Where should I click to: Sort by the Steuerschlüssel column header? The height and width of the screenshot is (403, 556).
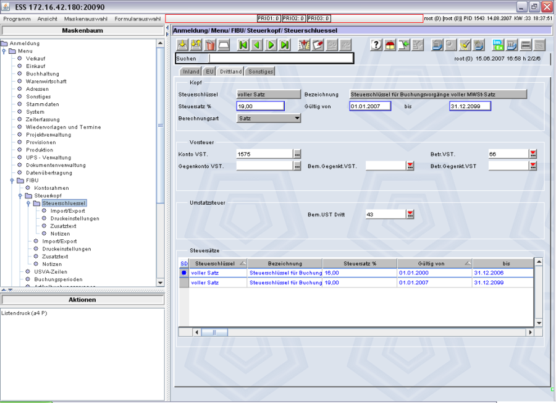coord(218,263)
